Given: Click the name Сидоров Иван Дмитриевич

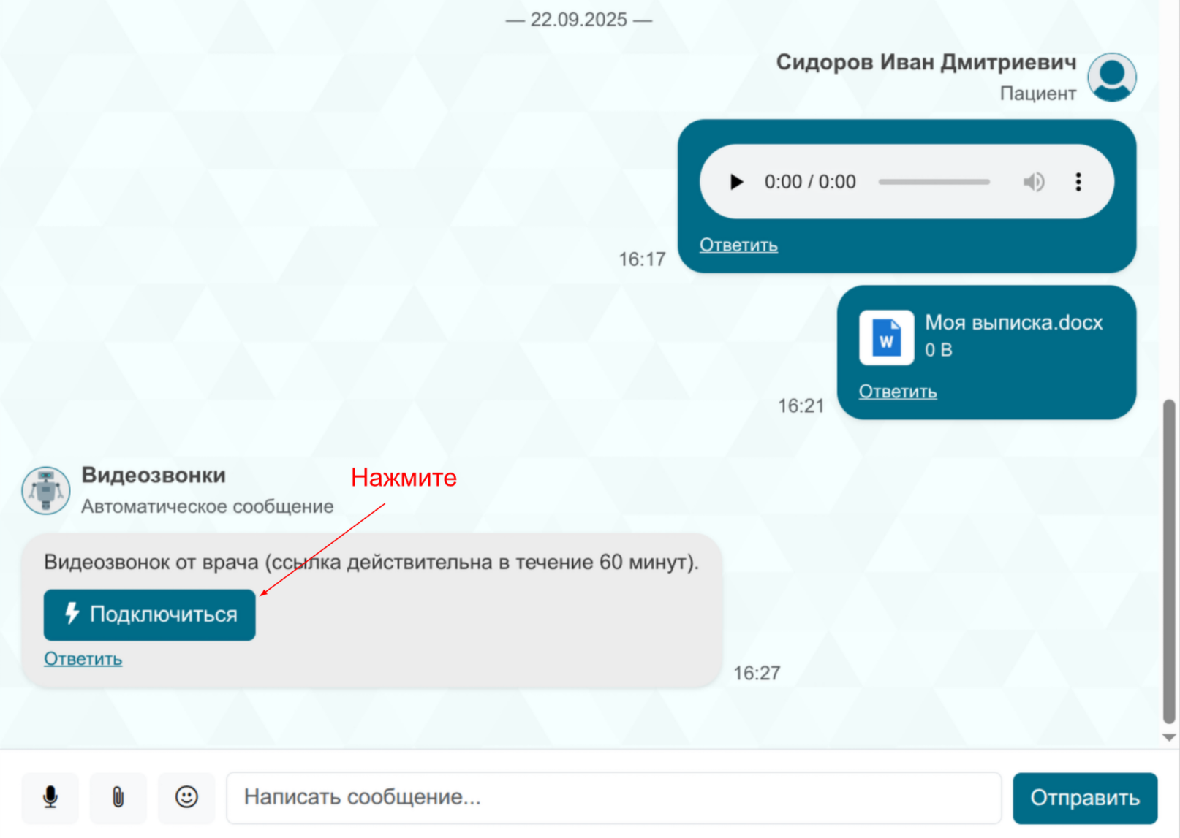Looking at the screenshot, I should (x=926, y=63).
